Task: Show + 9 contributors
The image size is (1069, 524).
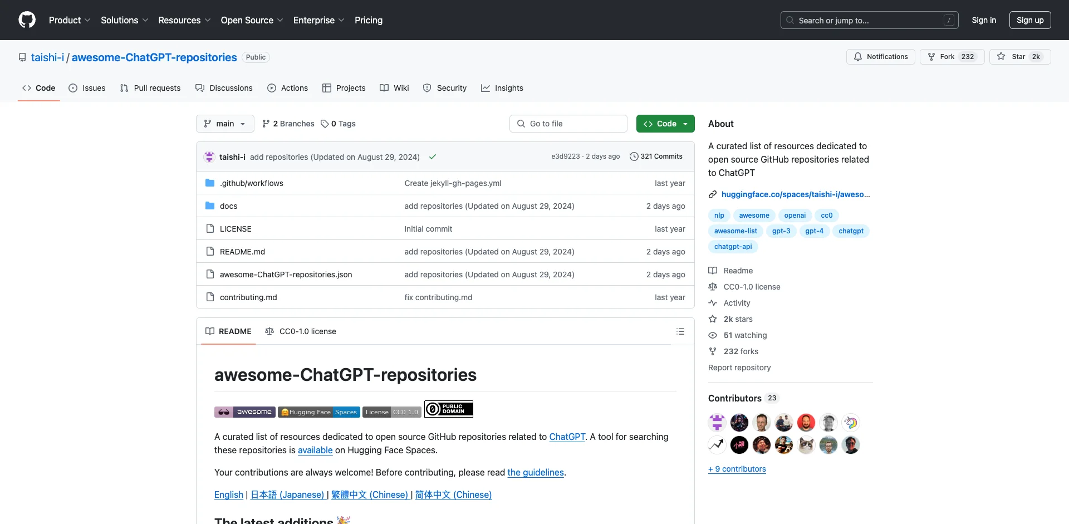Action: click(x=737, y=469)
